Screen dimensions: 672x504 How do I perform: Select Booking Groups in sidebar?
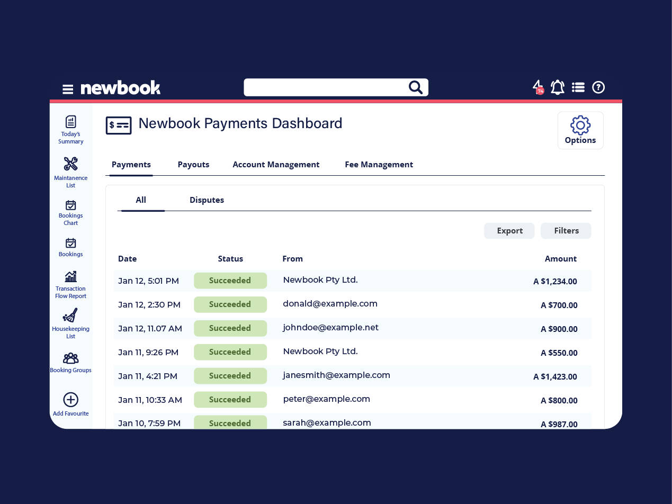tap(70, 363)
